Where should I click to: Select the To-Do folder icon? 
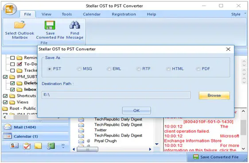coord(19,64)
